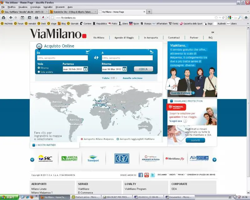Viewport: 250px width, 200px height.
Task: Open the Twitter social link icon
Action: tap(152, 175)
